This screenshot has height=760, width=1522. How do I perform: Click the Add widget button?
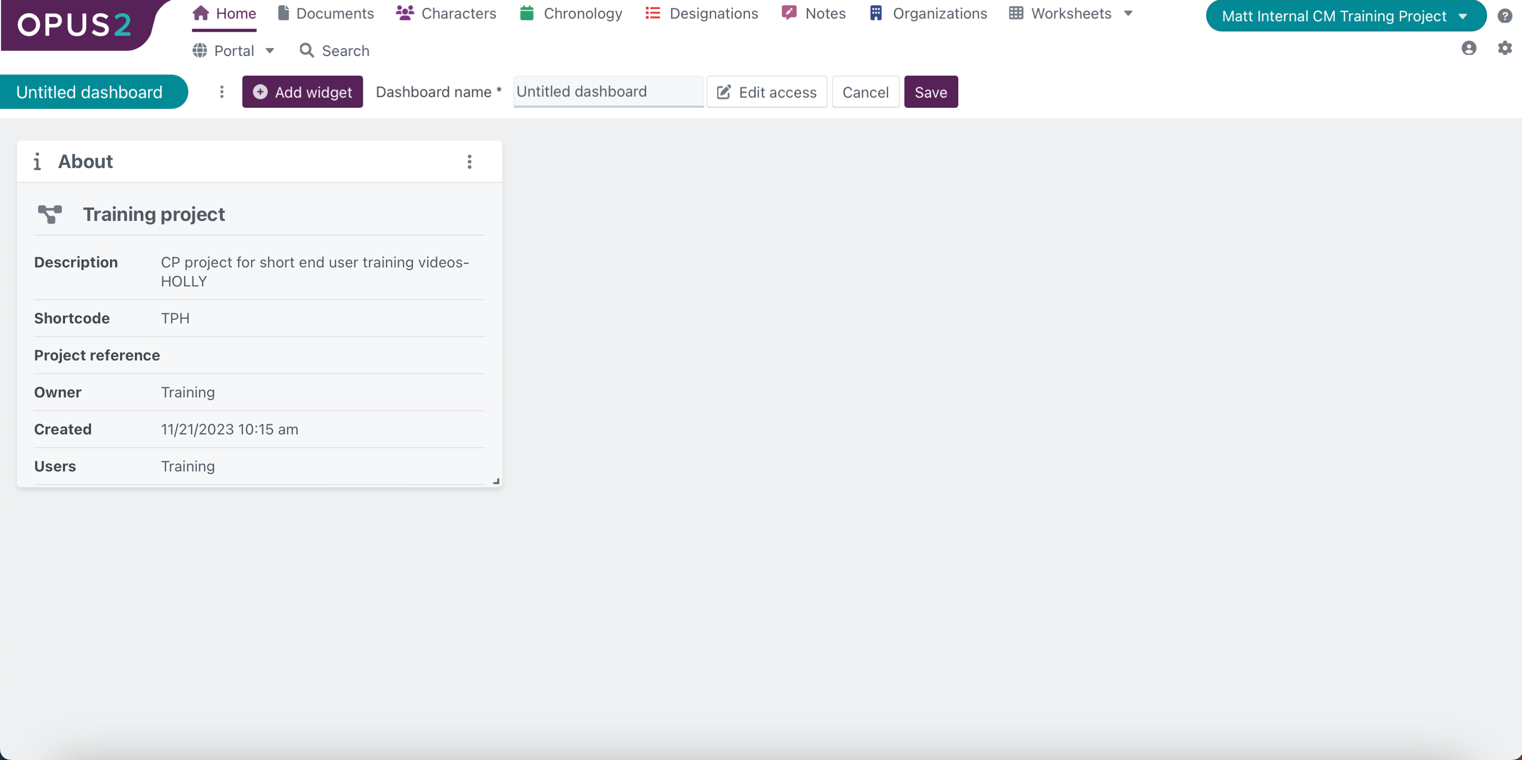[x=302, y=92]
